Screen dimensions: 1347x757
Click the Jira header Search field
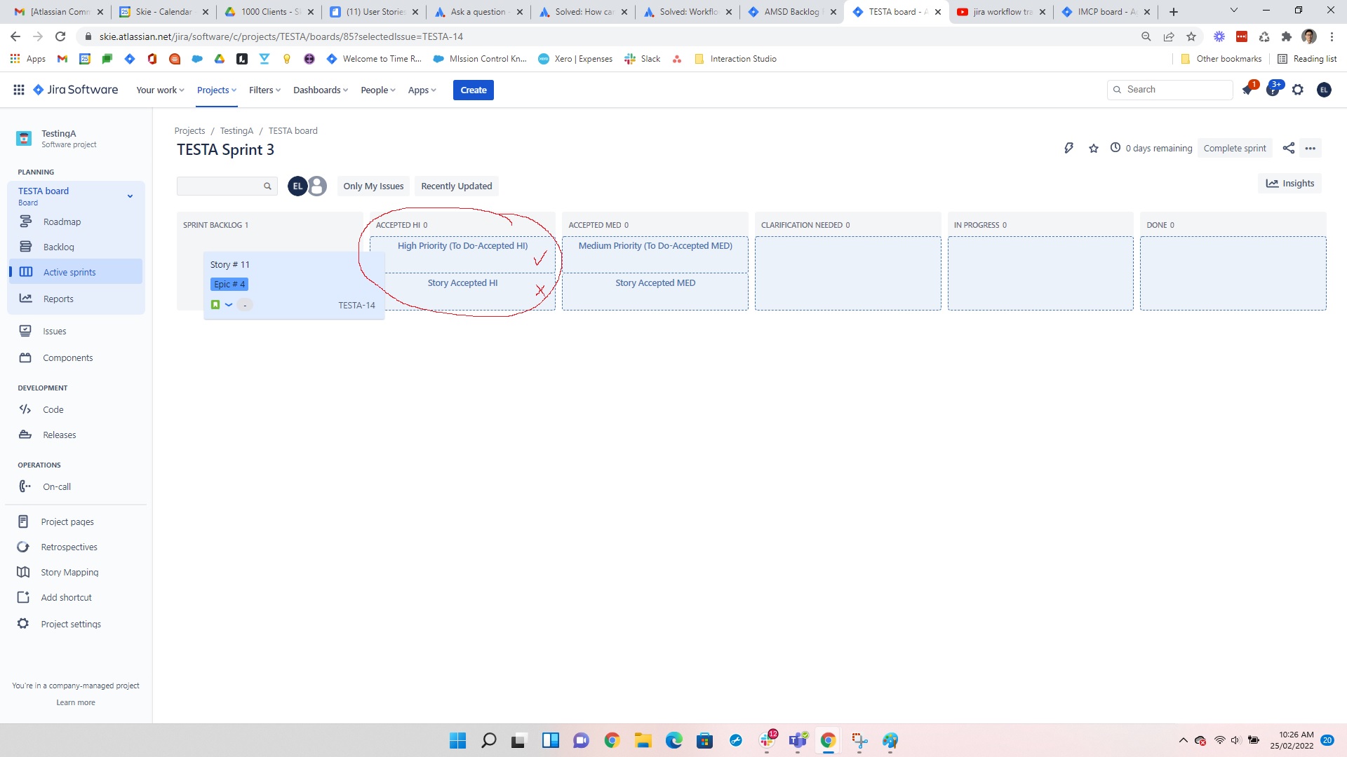pyautogui.click(x=1170, y=90)
